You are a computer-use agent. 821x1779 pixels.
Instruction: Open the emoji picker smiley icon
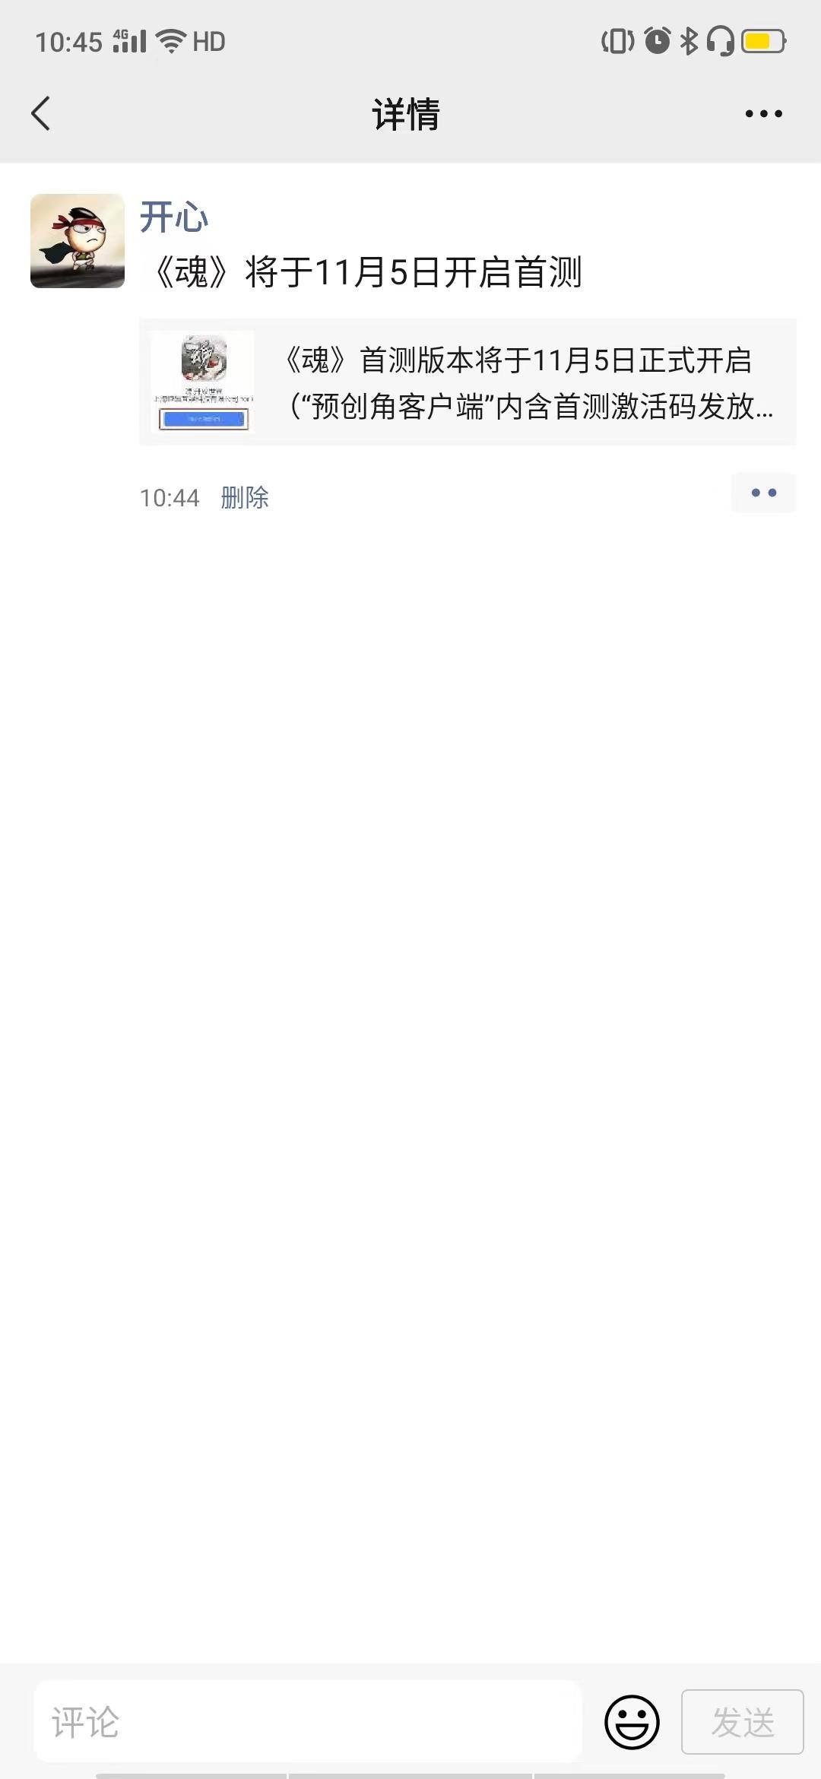pyautogui.click(x=632, y=1722)
